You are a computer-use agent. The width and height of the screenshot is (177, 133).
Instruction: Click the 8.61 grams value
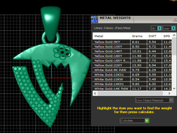136,42
